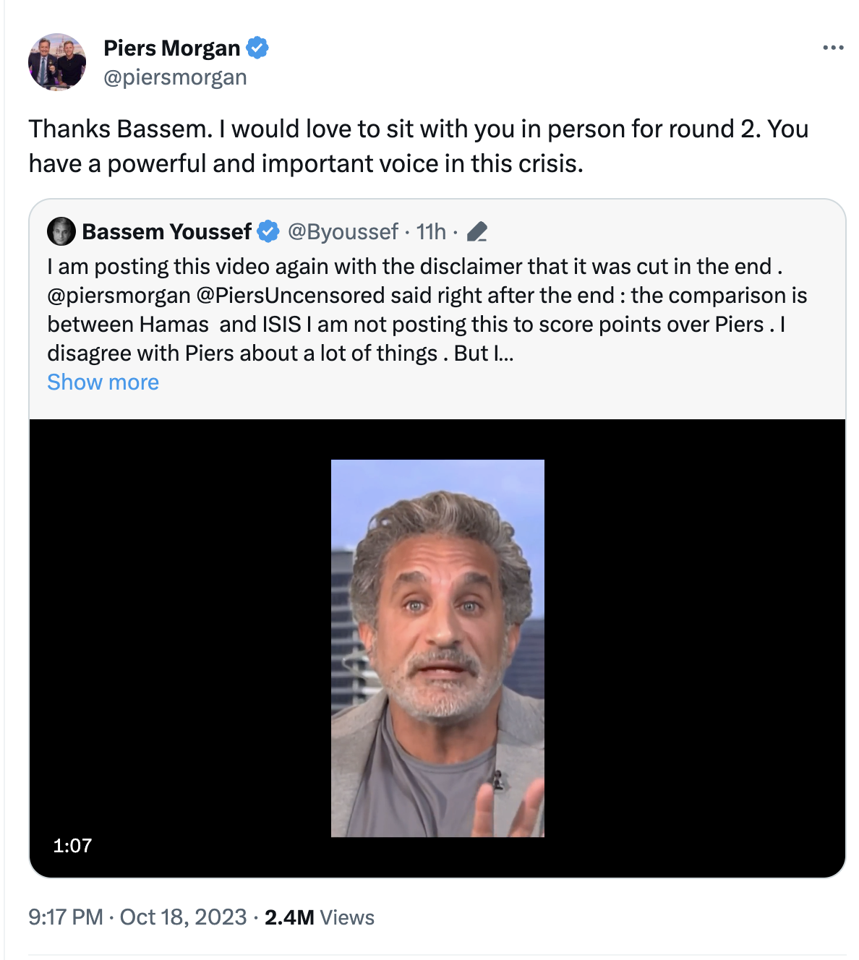Open the three-dot more options menu
859x960 pixels.
click(833, 48)
